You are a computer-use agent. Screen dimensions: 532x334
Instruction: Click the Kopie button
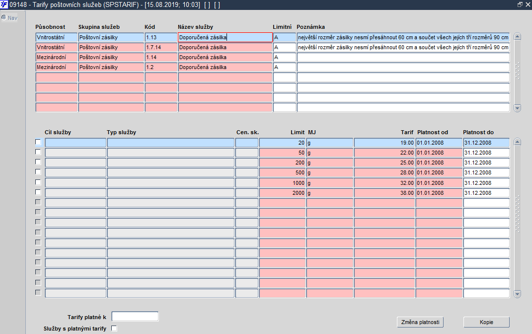pyautogui.click(x=486, y=322)
